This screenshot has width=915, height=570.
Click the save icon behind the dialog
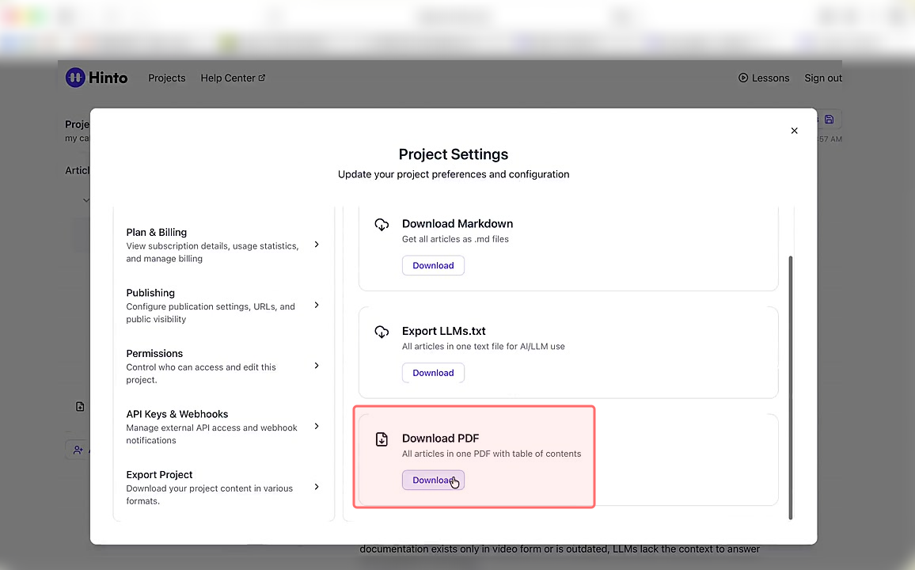[x=829, y=120]
